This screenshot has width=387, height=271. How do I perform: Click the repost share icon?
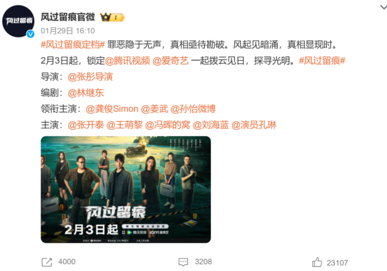47,262
